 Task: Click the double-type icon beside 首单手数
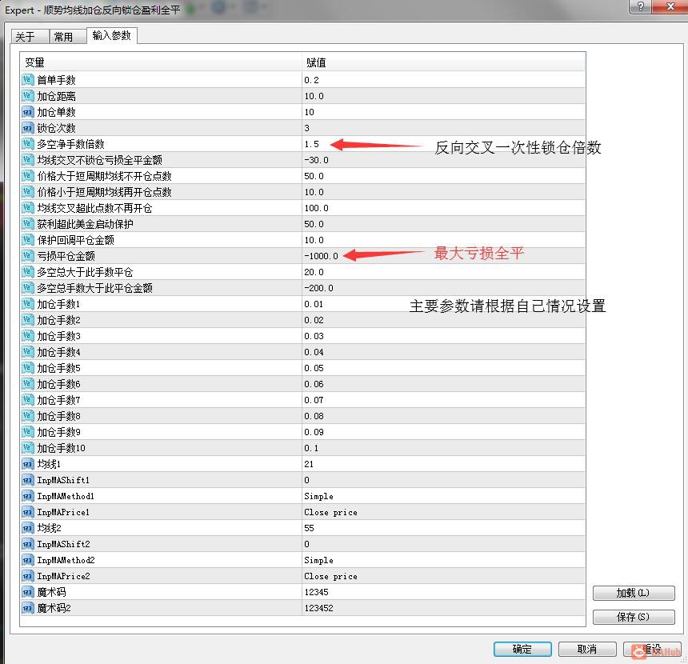pyautogui.click(x=28, y=80)
